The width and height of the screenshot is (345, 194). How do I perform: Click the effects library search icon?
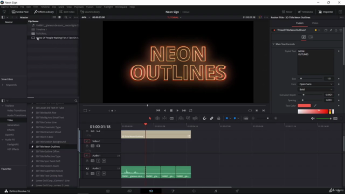pos(76,101)
